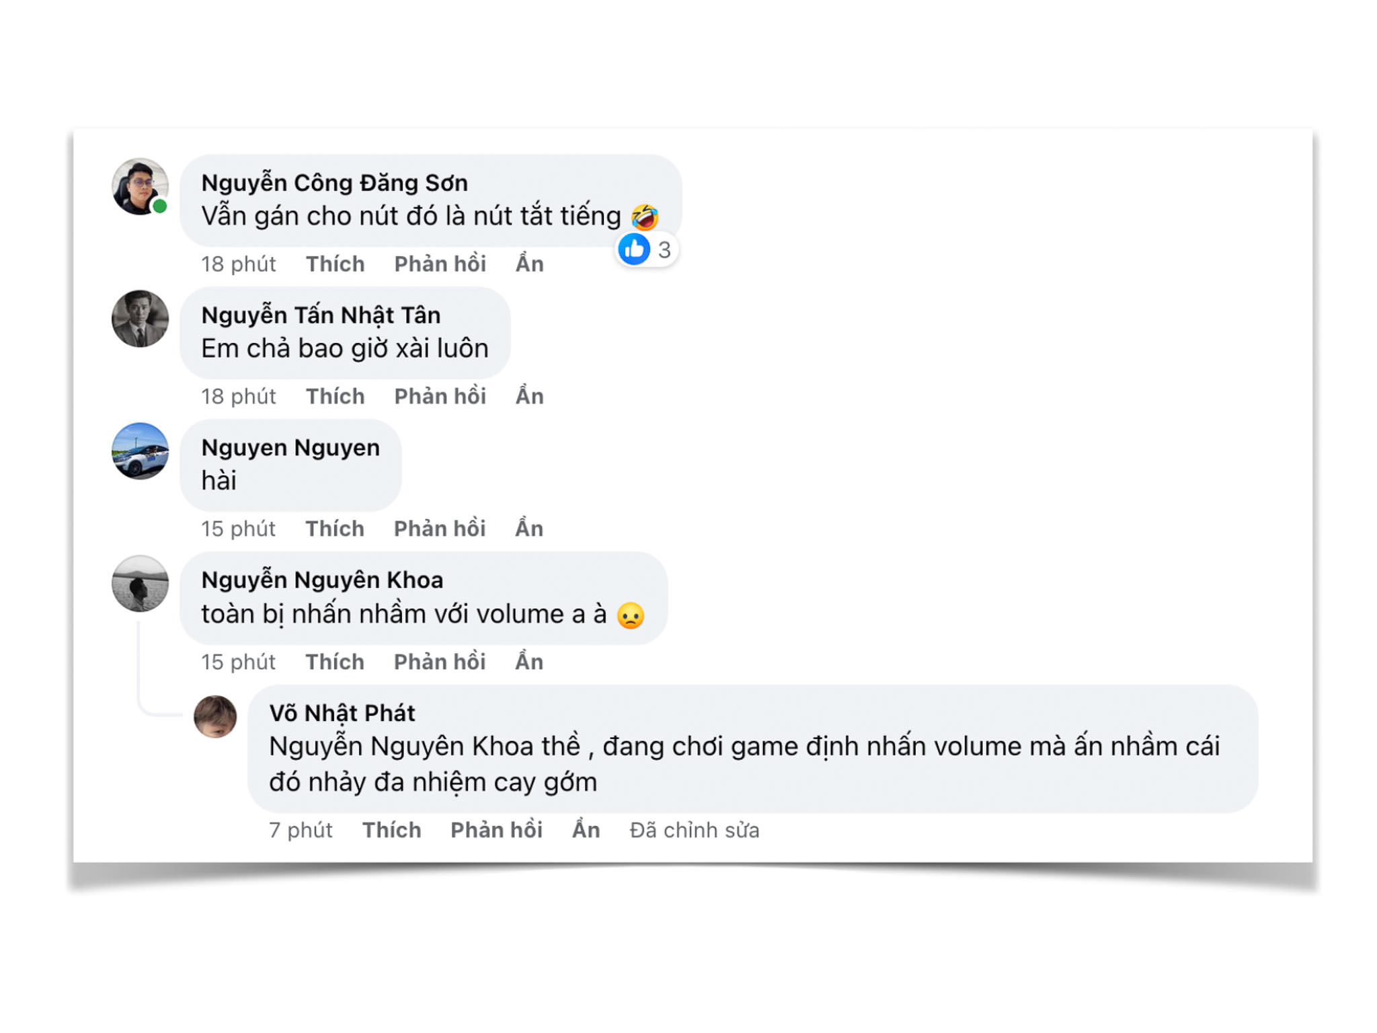This screenshot has width=1377, height=1033.
Task: Open Nguyễn Nguyên Khoa's avatar
Action: [x=140, y=584]
